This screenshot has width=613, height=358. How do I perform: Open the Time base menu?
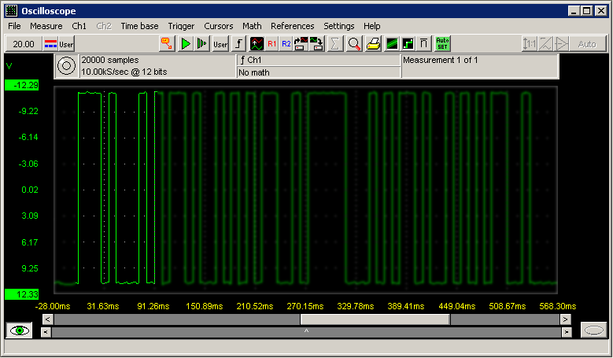point(139,26)
